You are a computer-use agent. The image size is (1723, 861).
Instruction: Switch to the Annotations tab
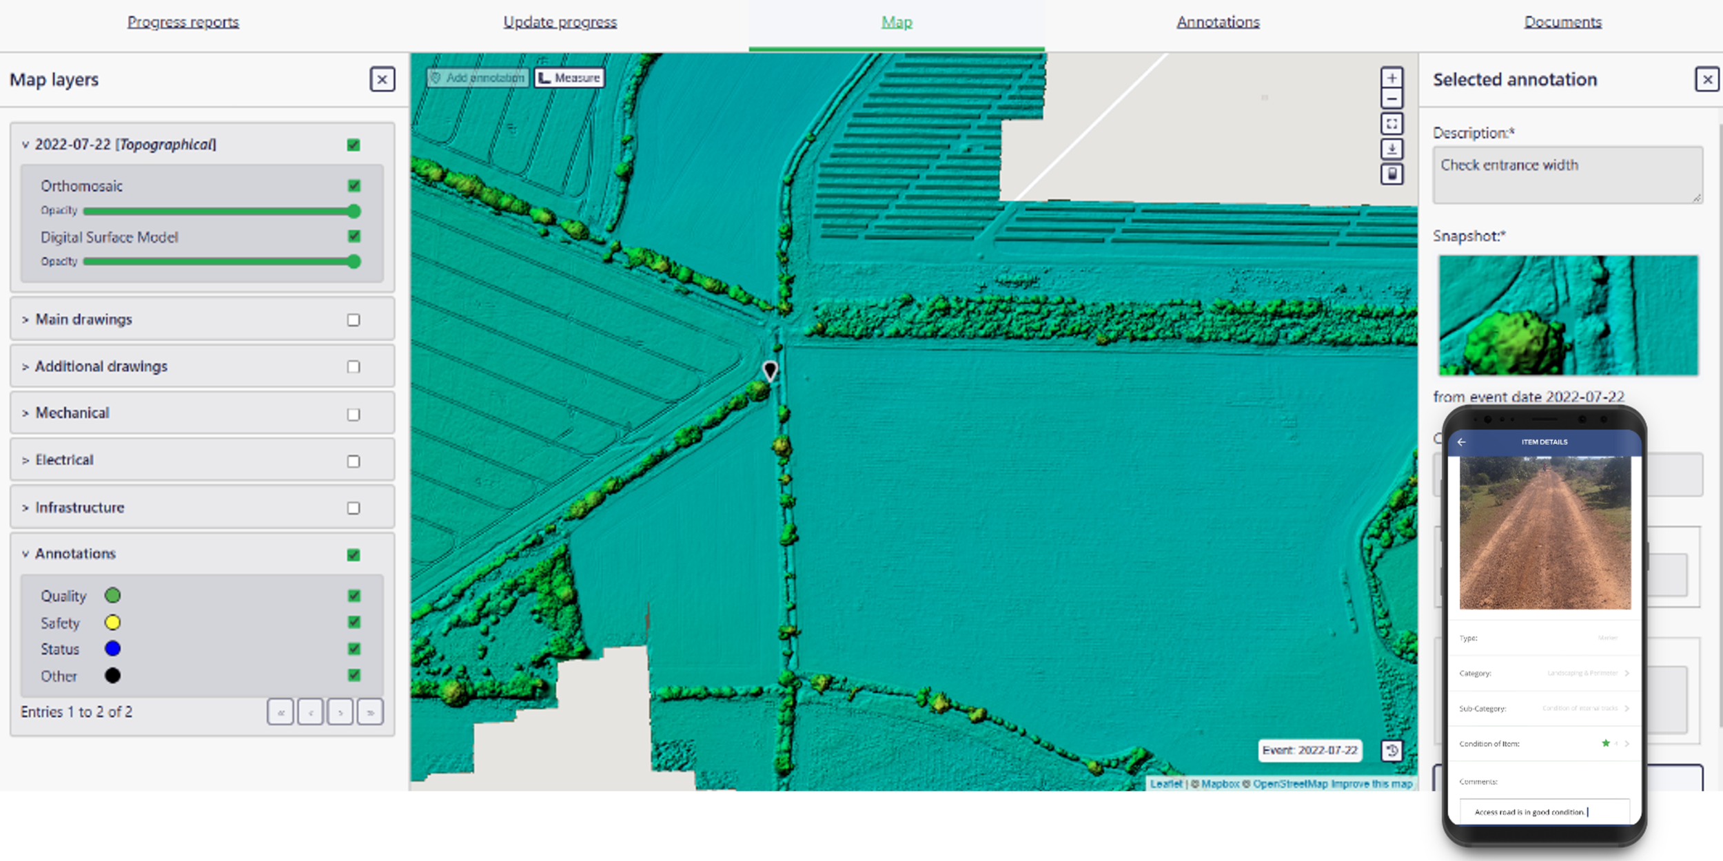point(1218,22)
